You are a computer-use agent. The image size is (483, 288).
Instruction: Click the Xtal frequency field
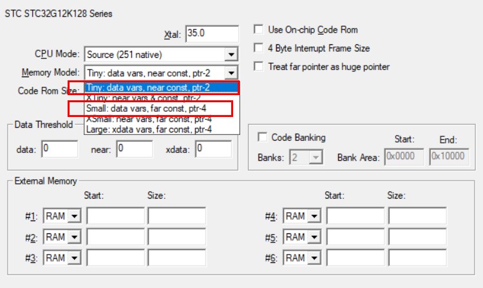pyautogui.click(x=212, y=33)
